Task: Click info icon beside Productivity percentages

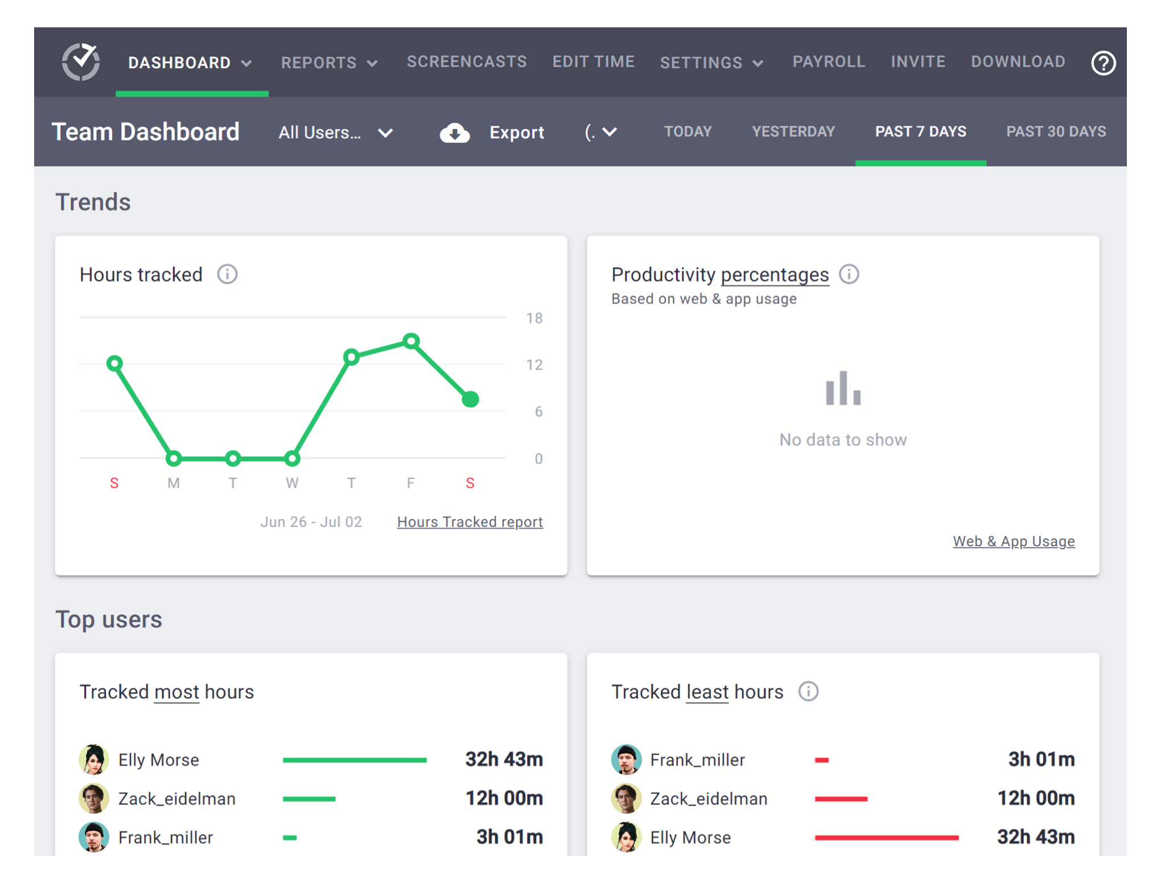Action: pos(849,274)
